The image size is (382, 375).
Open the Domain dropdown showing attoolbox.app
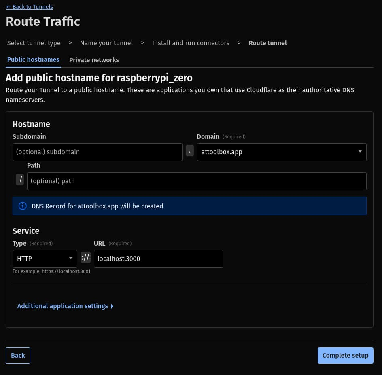[x=281, y=152]
